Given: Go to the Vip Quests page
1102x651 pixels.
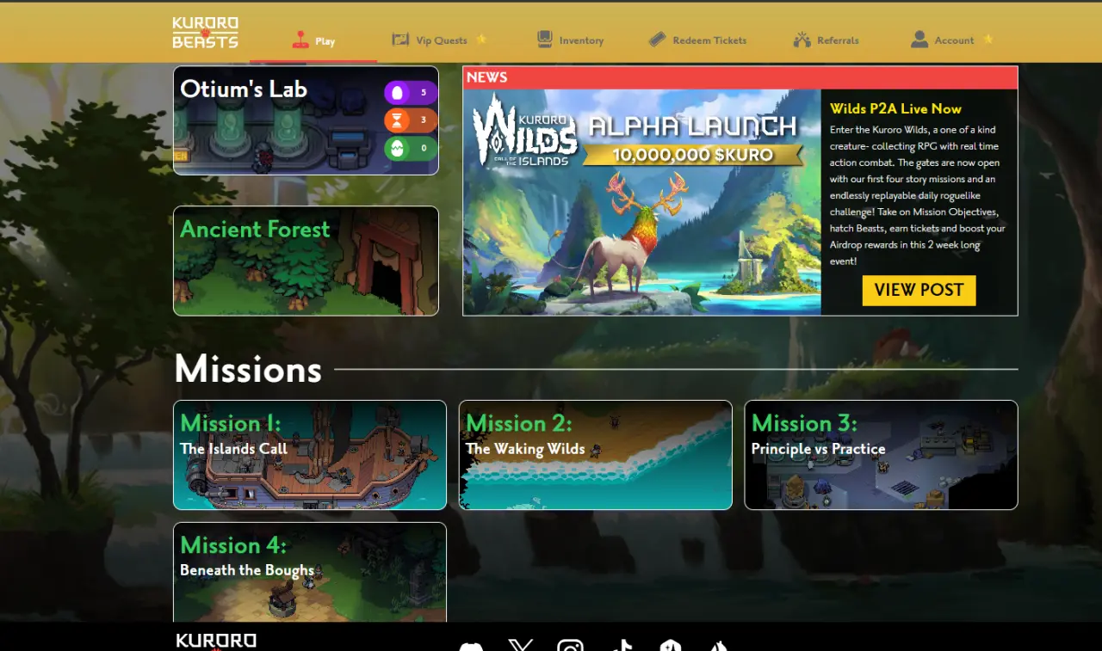Looking at the screenshot, I should tap(440, 40).
